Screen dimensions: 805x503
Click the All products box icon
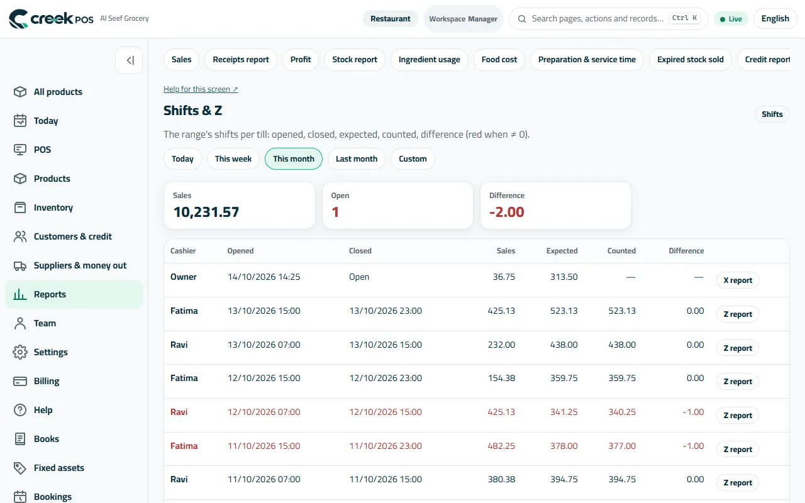[x=20, y=92]
